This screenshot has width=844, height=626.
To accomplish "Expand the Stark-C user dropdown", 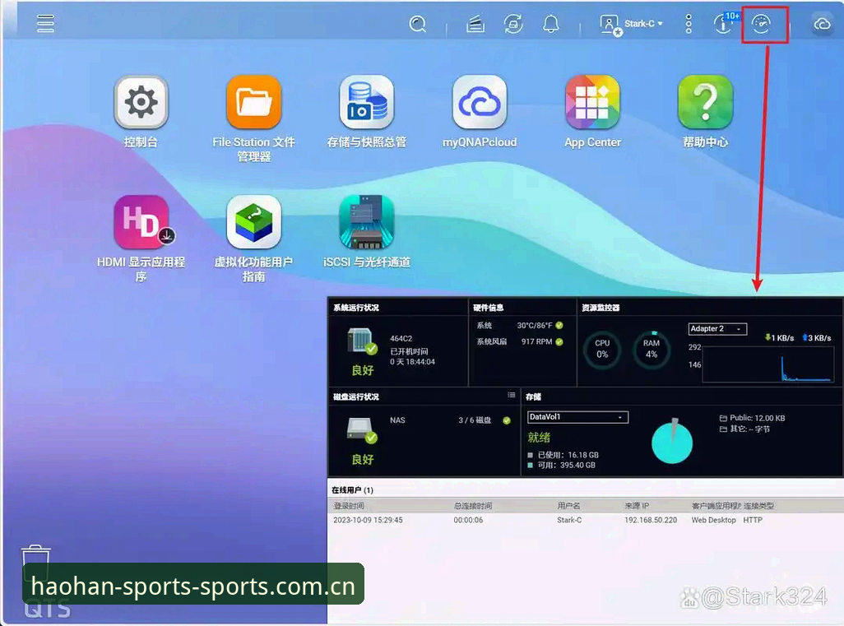I will 644,24.
